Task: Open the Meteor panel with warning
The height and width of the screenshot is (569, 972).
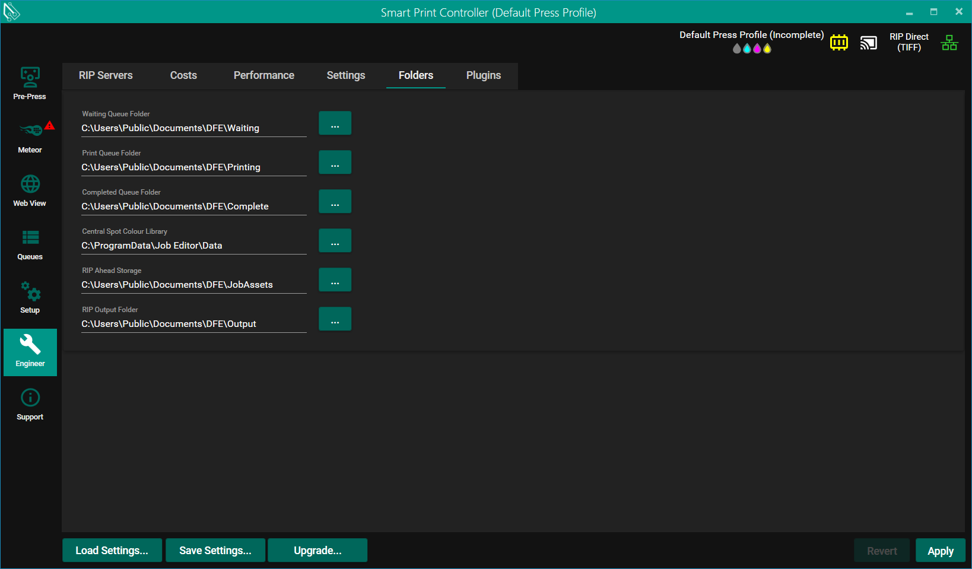Action: (x=30, y=137)
